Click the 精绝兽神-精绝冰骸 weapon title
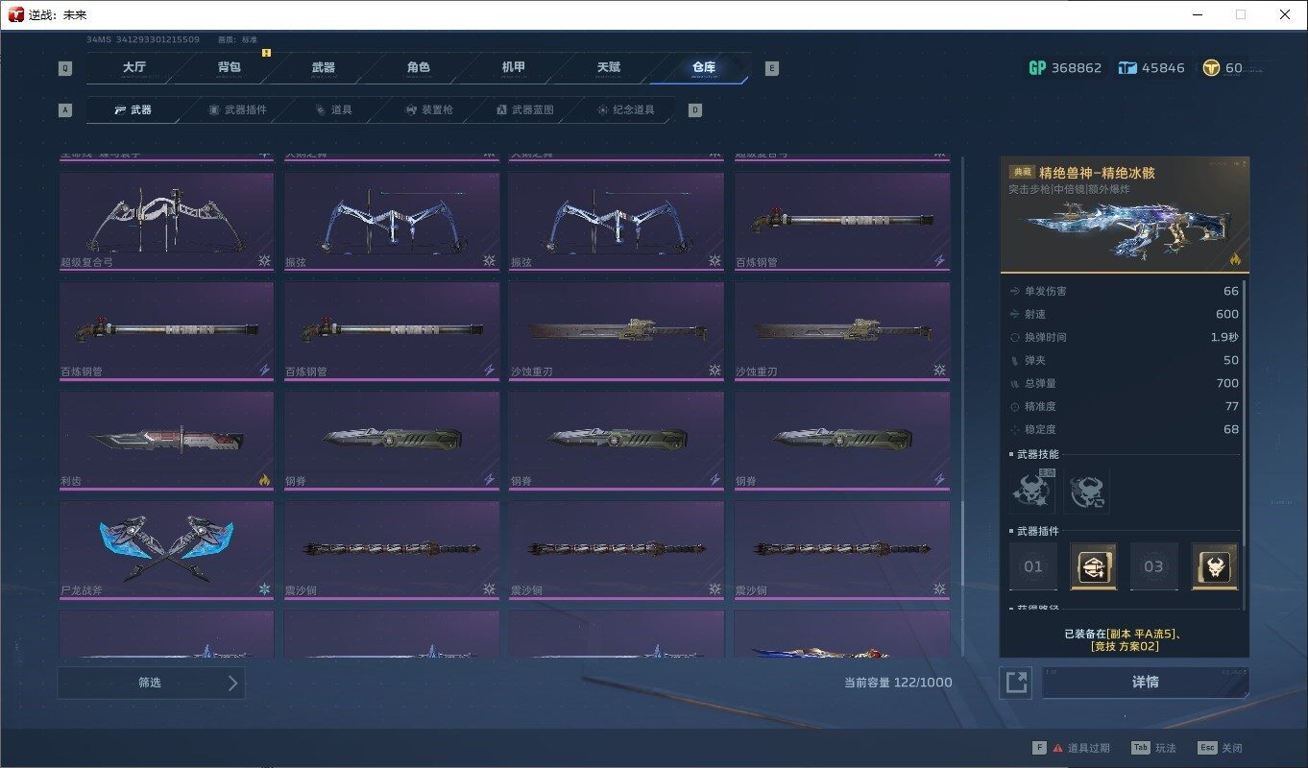The width and height of the screenshot is (1308, 768). (1097, 174)
